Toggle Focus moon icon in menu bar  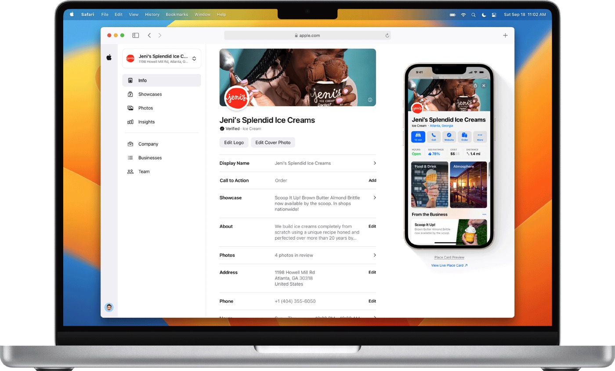pos(484,14)
